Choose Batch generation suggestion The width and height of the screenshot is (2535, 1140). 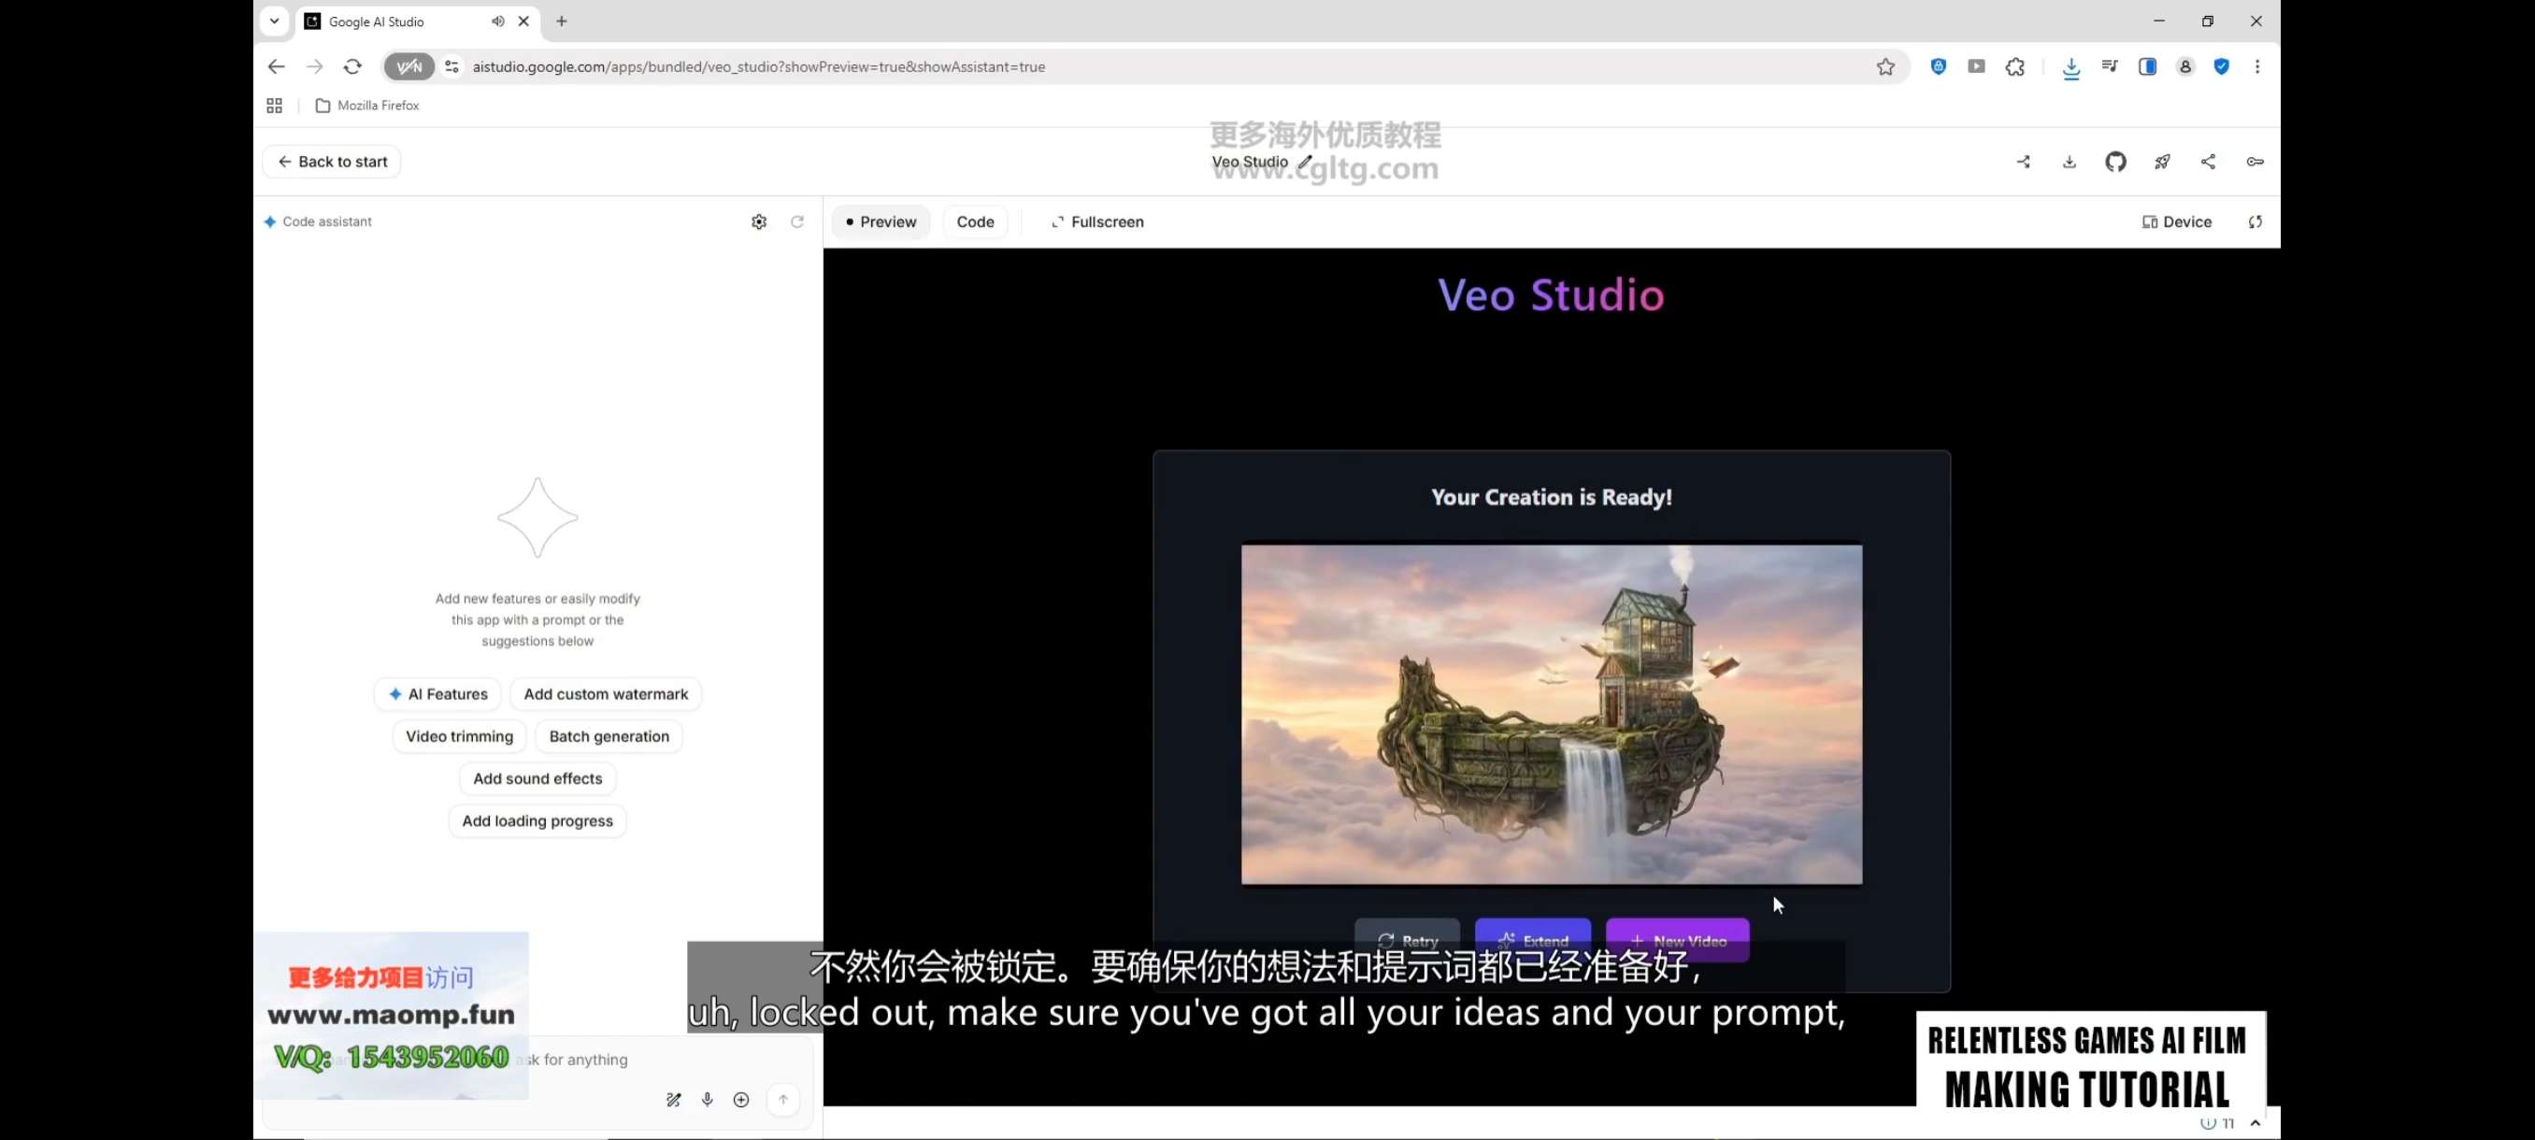coord(609,736)
